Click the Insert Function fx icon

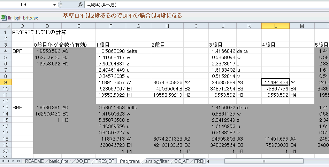(x=81, y=5)
